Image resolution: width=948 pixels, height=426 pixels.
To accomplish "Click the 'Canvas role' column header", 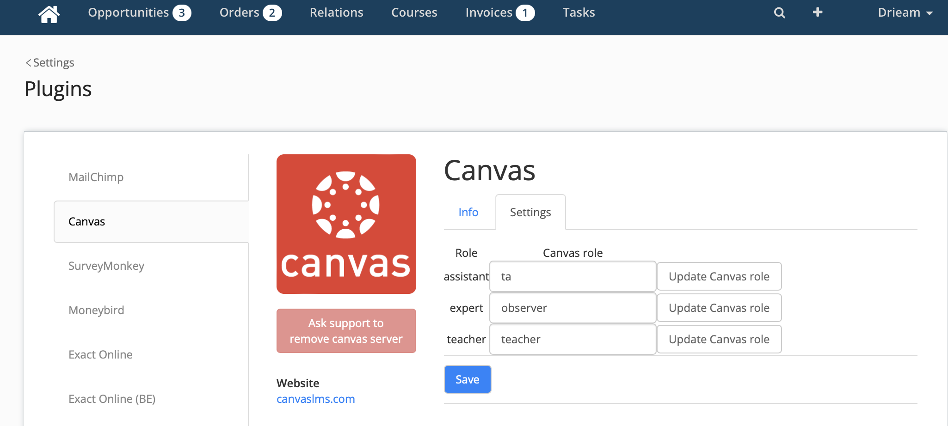I will coord(573,253).
